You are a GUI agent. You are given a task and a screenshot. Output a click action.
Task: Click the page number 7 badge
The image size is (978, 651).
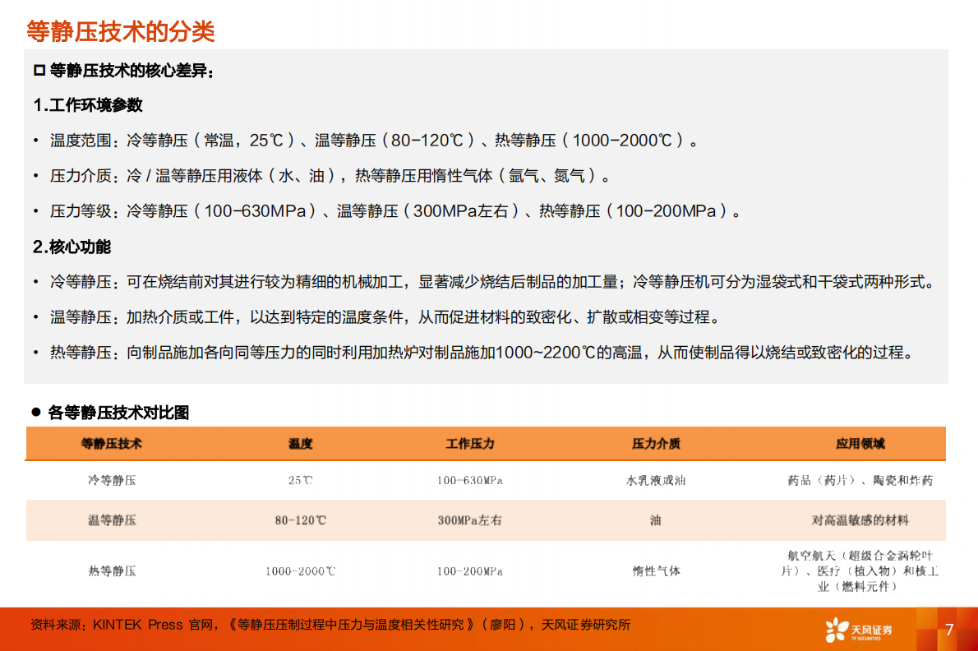click(x=949, y=630)
